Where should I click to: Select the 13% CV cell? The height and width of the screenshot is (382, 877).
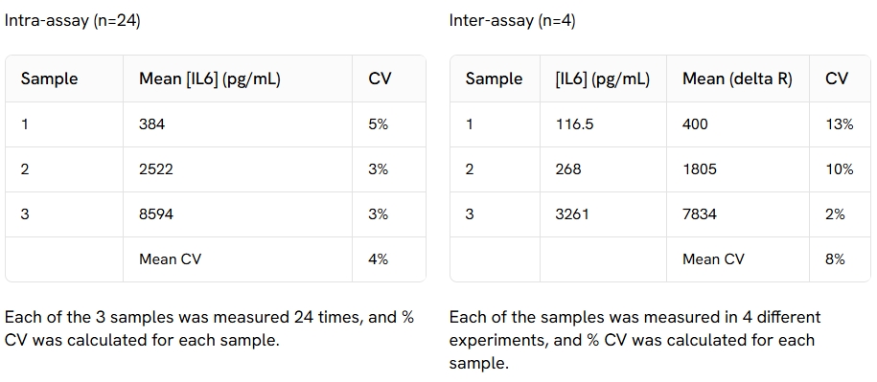[840, 124]
